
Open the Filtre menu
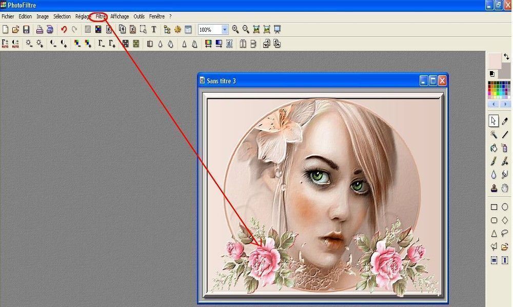coord(101,16)
